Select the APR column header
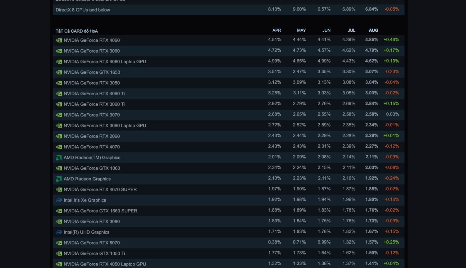Screen dimensions: 466x268 click(276, 30)
